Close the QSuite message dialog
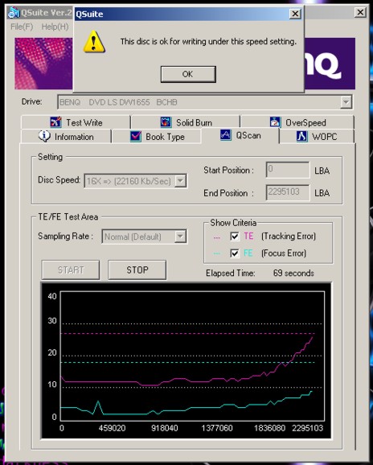 [x=295, y=14]
